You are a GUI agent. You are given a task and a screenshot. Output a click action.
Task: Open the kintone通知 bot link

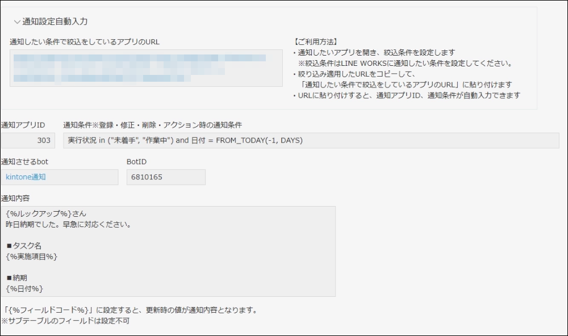26,177
